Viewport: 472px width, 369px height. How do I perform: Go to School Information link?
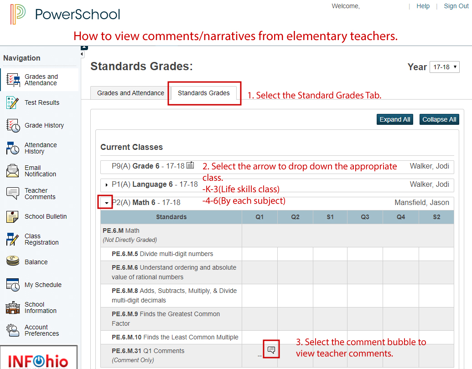(x=40, y=307)
